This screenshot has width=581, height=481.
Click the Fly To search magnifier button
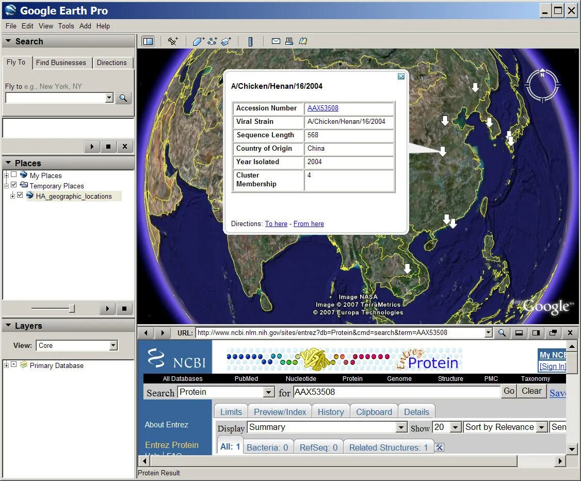click(123, 98)
